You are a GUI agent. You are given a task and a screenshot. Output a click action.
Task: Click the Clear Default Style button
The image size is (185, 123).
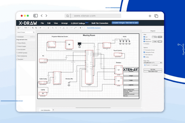coord(153,71)
